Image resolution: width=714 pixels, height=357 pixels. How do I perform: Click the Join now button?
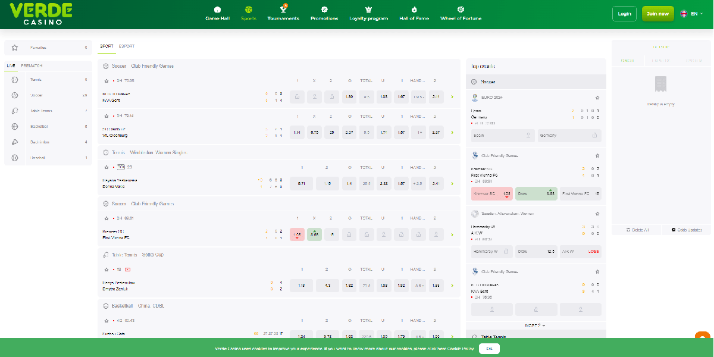coord(657,14)
